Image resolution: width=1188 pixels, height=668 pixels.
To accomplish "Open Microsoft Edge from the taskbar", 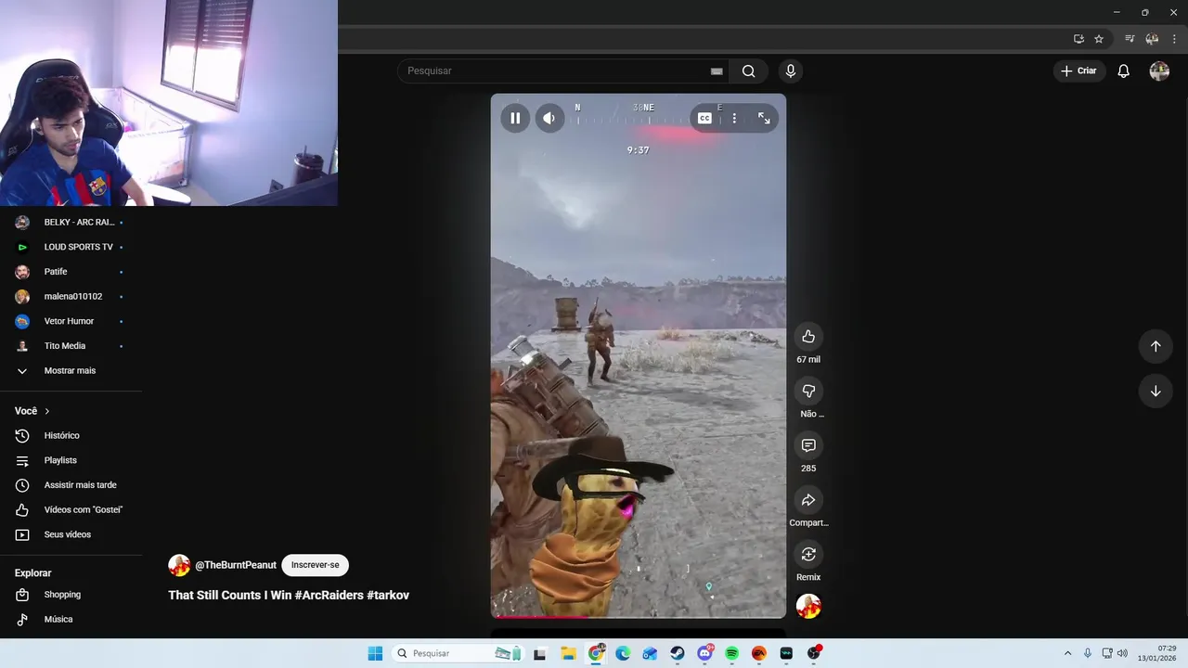I will pyautogui.click(x=623, y=653).
